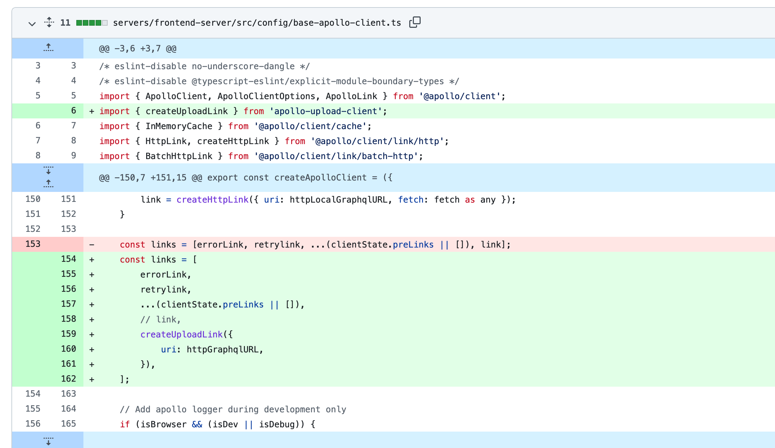Collapse the base-apollo-client.ts file diff
The image size is (775, 448).
[x=32, y=24]
